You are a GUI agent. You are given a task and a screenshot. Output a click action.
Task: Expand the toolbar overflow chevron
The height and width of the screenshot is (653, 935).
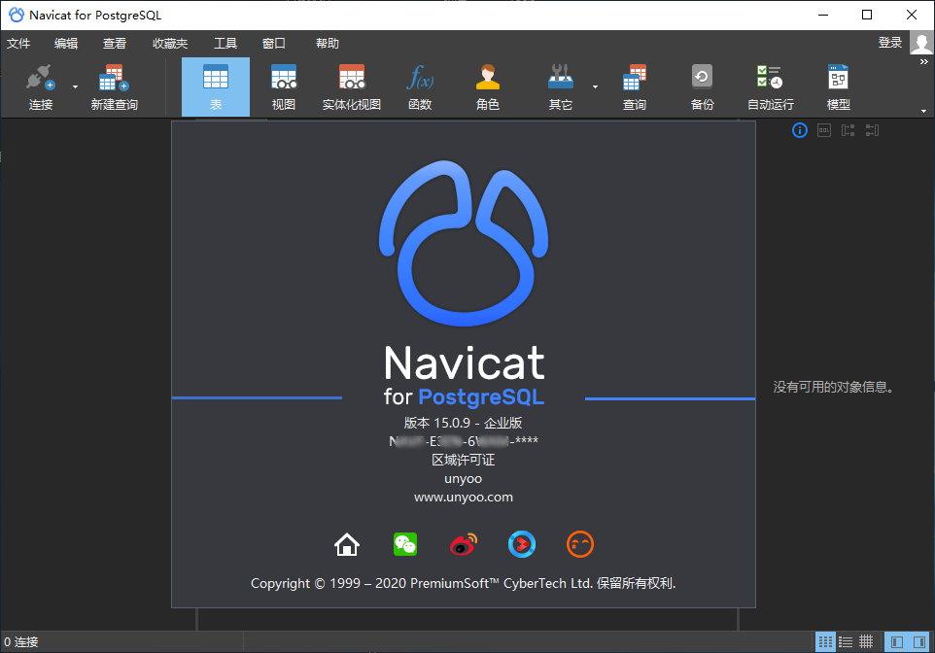(923, 62)
